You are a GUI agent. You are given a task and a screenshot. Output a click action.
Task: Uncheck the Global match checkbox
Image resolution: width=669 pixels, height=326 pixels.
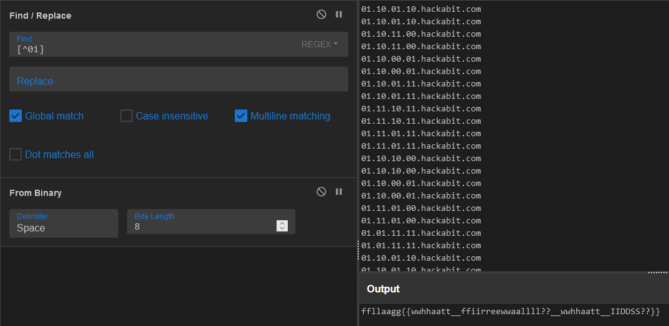(x=16, y=116)
